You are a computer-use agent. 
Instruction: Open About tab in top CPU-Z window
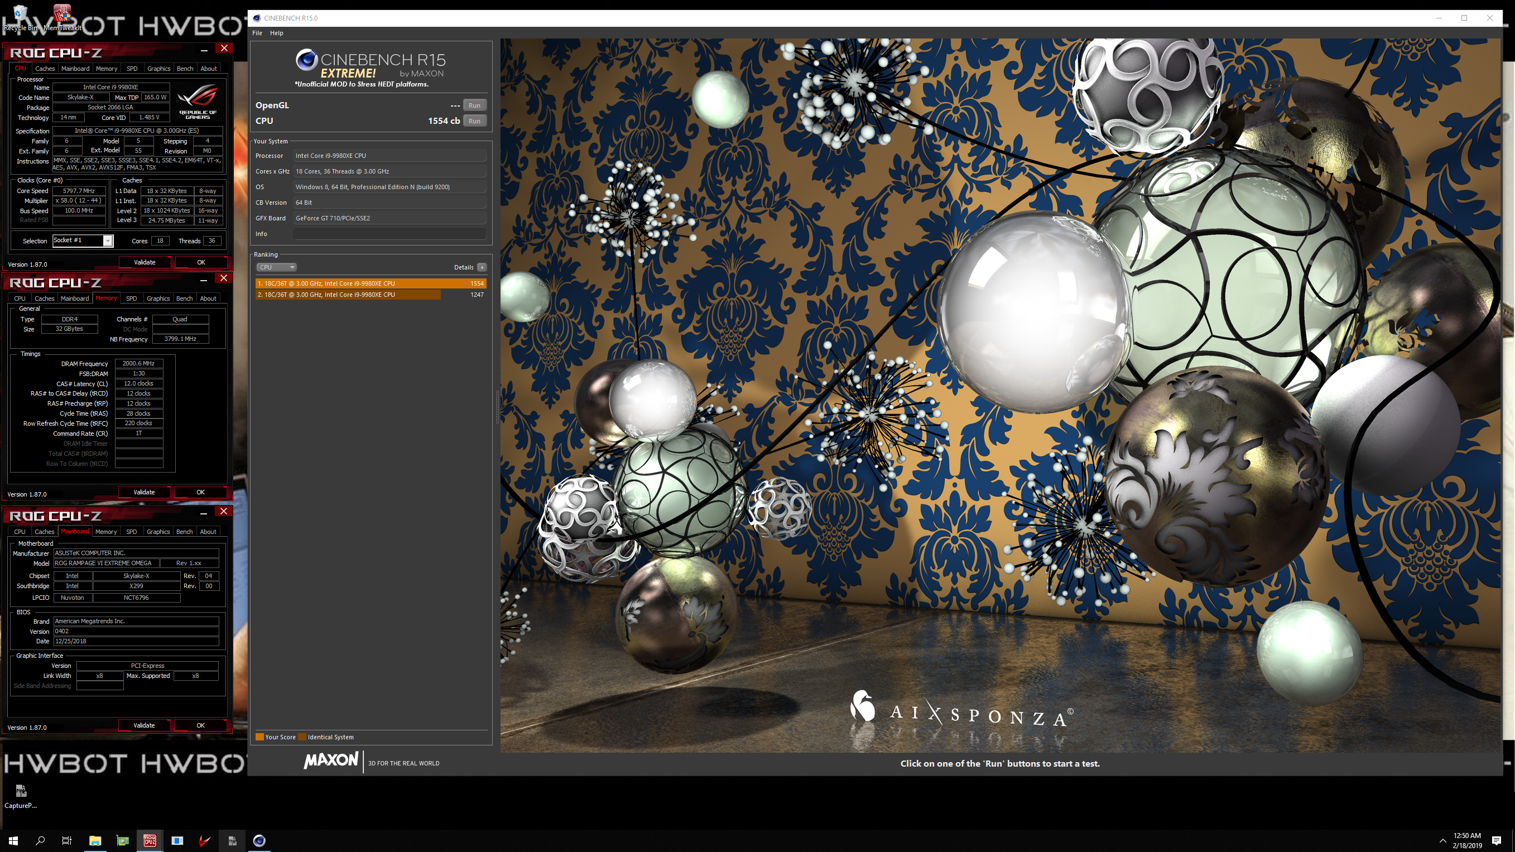point(209,69)
